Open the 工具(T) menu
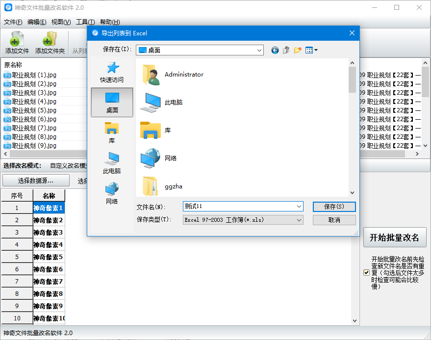The image size is (431, 340). coord(85,22)
